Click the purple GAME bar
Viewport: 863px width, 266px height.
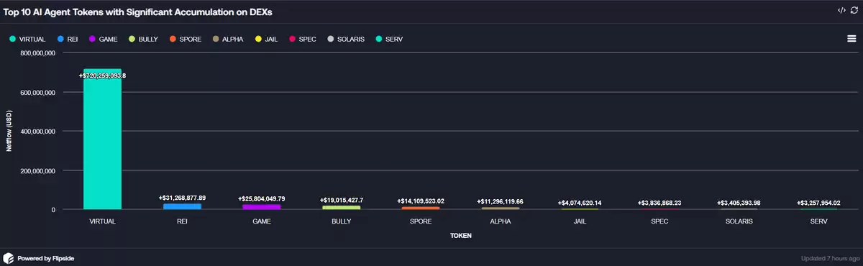262,207
